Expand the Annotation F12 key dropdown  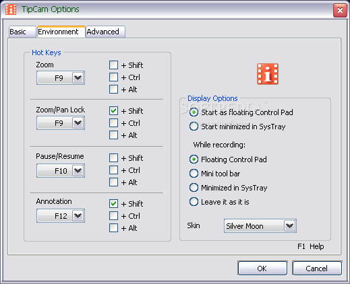point(61,216)
